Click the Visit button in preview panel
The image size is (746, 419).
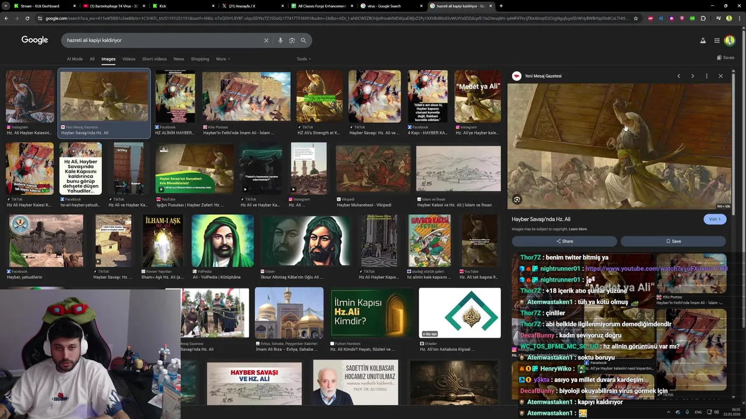click(x=715, y=219)
